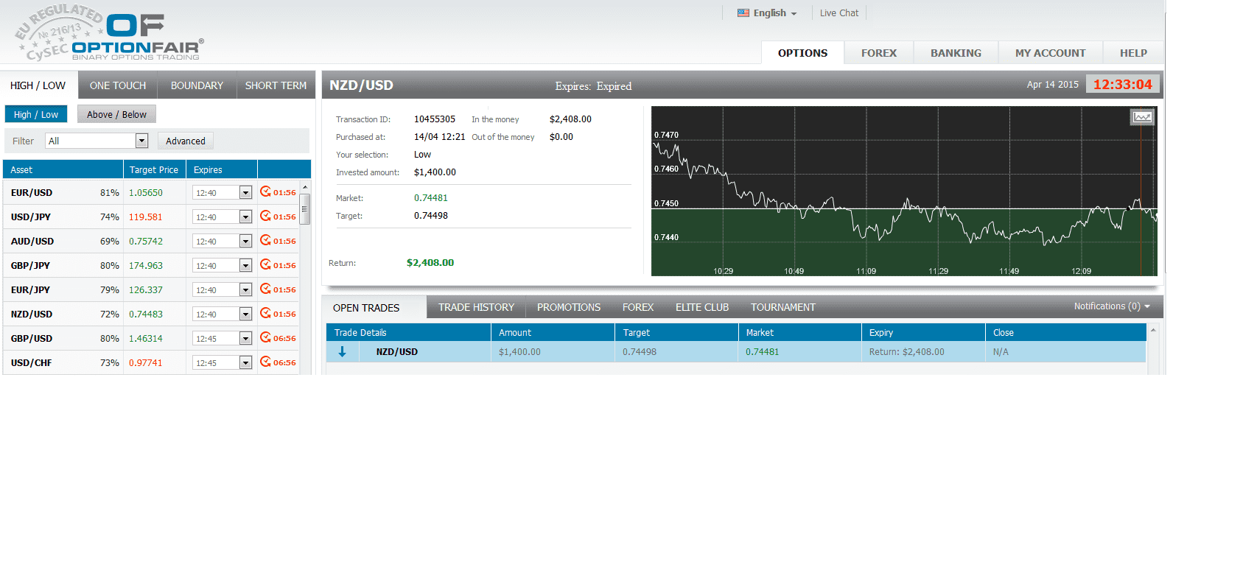Open the Banking menu
Viewport: 1257px width, 573px height.
click(x=956, y=53)
